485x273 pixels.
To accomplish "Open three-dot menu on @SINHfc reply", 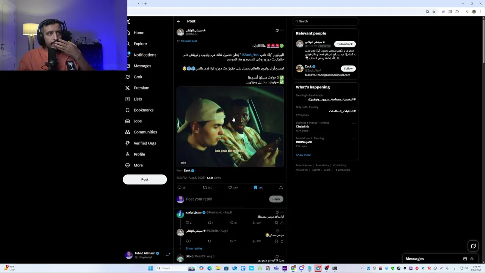I will click(x=282, y=231).
